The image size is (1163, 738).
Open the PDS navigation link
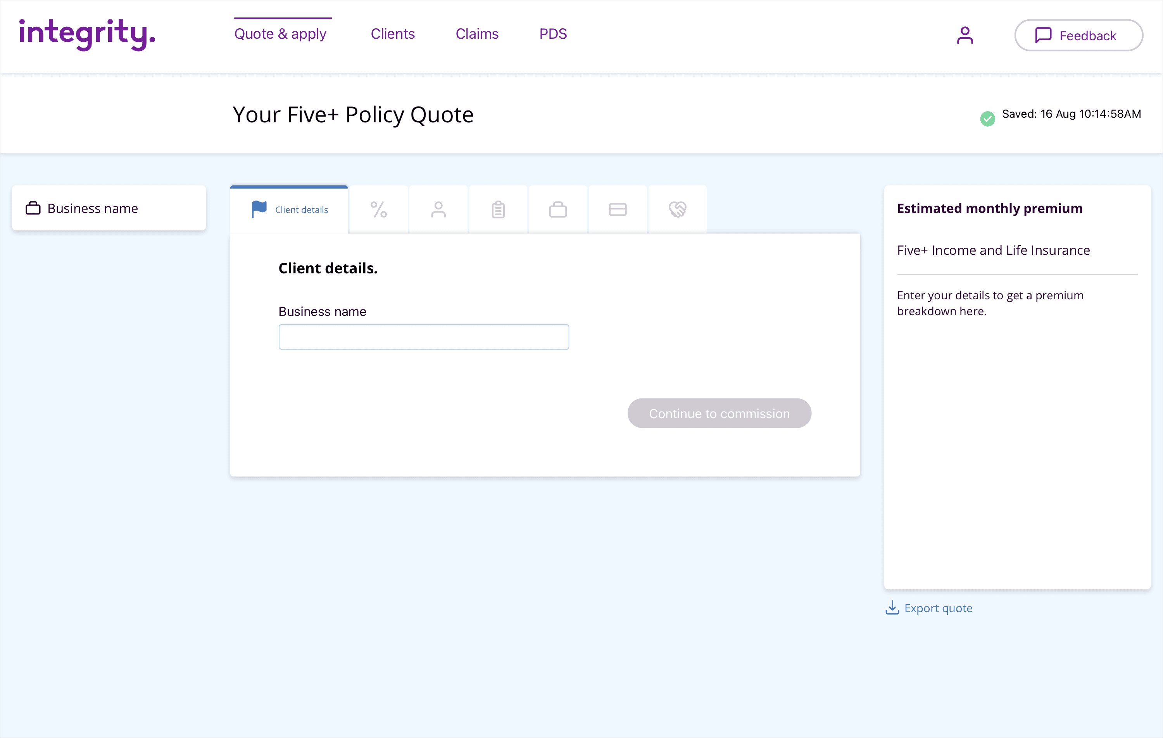[553, 34]
